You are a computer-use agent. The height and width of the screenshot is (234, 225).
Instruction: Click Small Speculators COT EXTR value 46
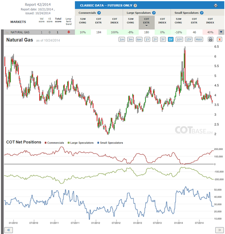coord(194,32)
